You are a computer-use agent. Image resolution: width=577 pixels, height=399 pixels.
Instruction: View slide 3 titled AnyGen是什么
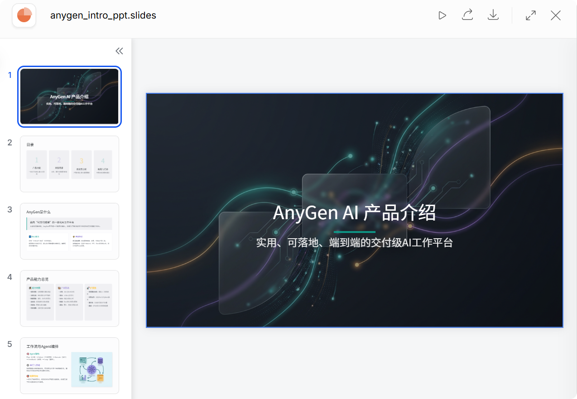click(x=69, y=231)
